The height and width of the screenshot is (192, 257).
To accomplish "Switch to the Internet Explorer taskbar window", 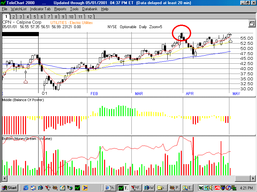I will tap(110, 188).
